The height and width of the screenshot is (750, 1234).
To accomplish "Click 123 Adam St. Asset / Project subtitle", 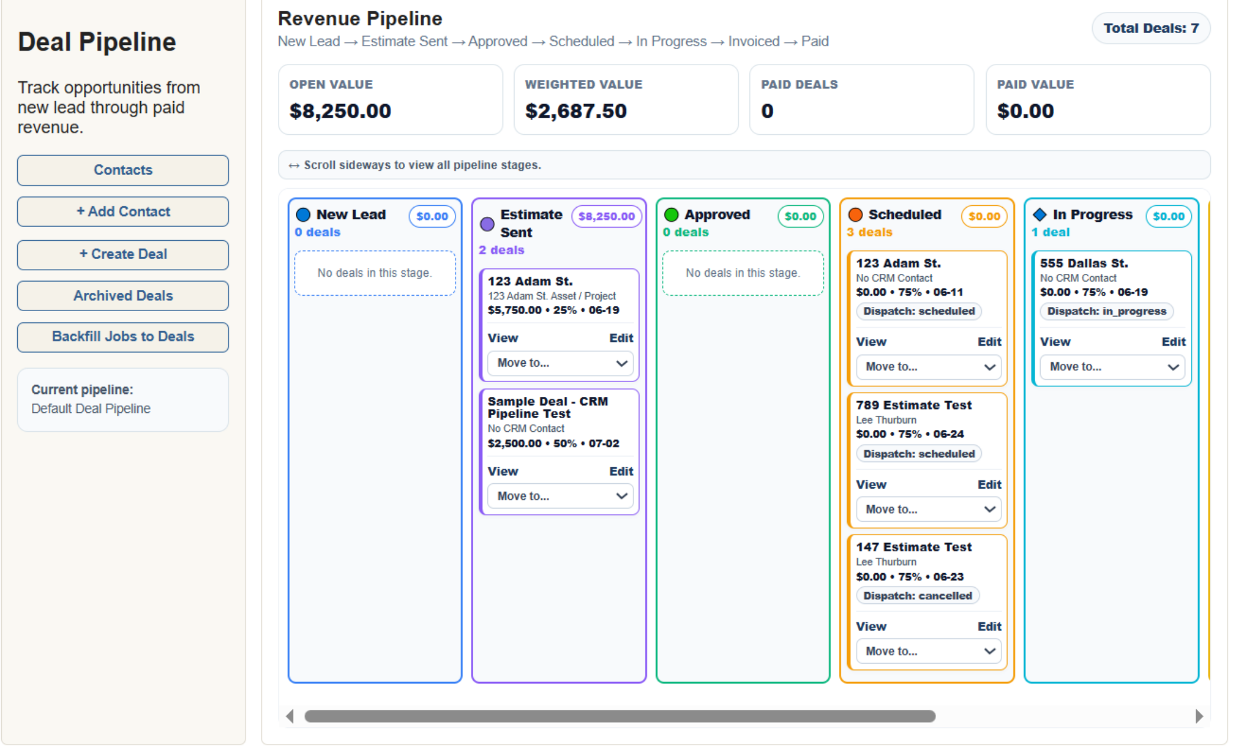I will 551,296.
